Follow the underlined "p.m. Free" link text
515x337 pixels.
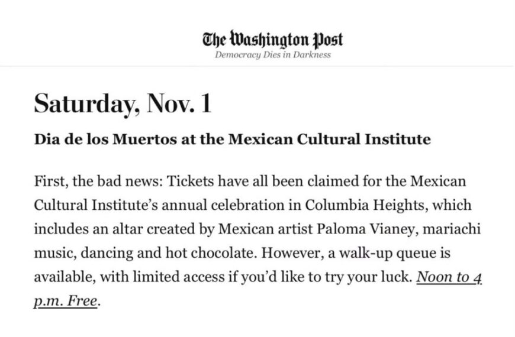point(66,300)
